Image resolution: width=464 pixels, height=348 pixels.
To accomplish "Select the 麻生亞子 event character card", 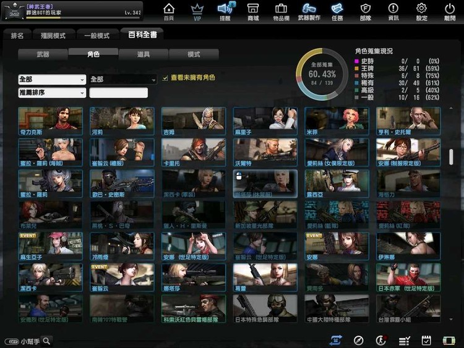I will (x=50, y=246).
